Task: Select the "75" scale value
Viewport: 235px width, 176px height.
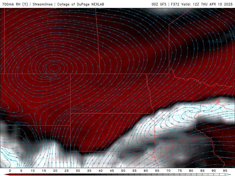Action: [180, 171]
